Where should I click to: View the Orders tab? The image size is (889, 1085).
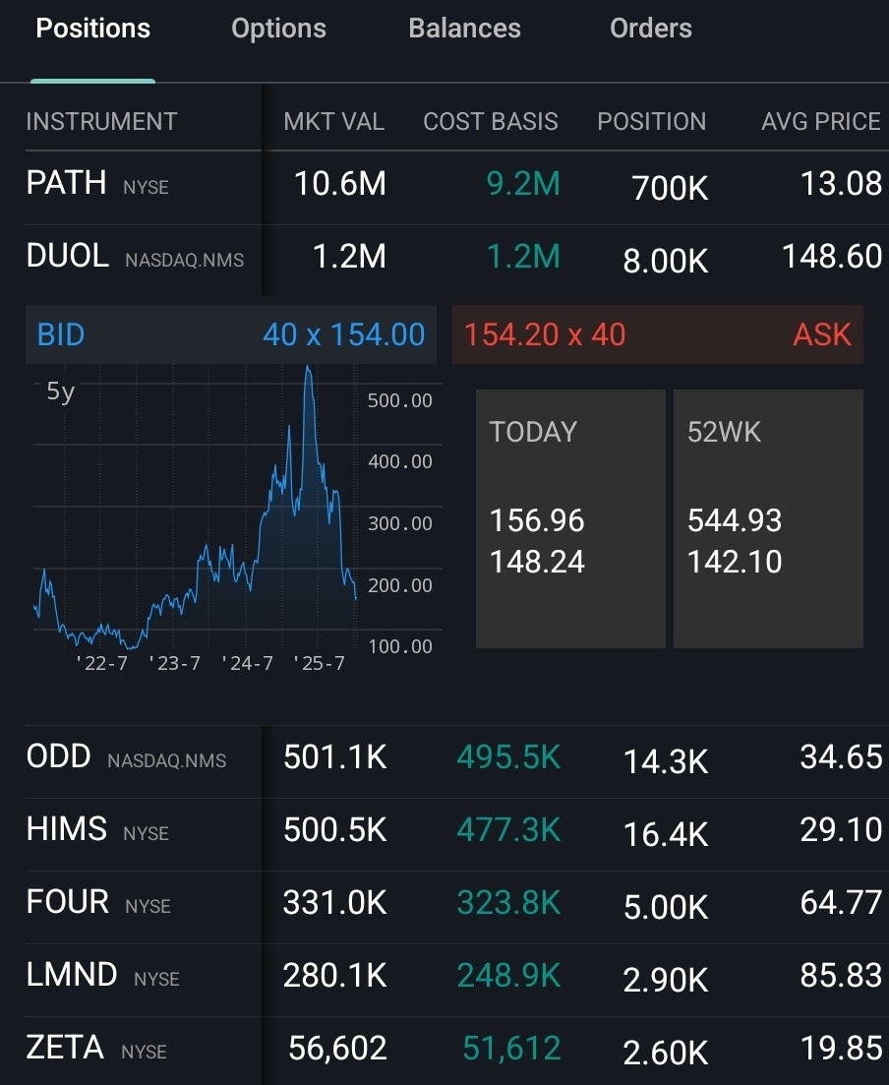point(650,29)
